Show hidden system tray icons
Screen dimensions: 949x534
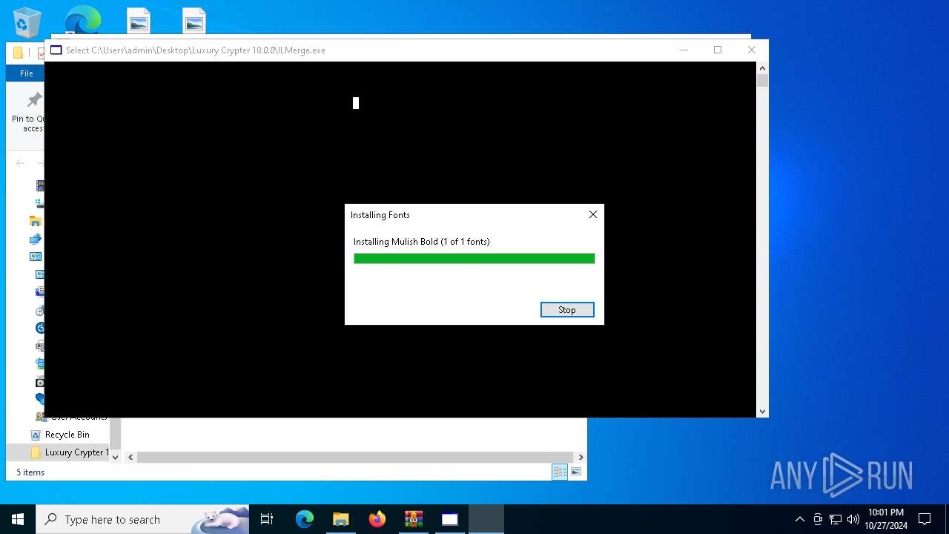[799, 519]
